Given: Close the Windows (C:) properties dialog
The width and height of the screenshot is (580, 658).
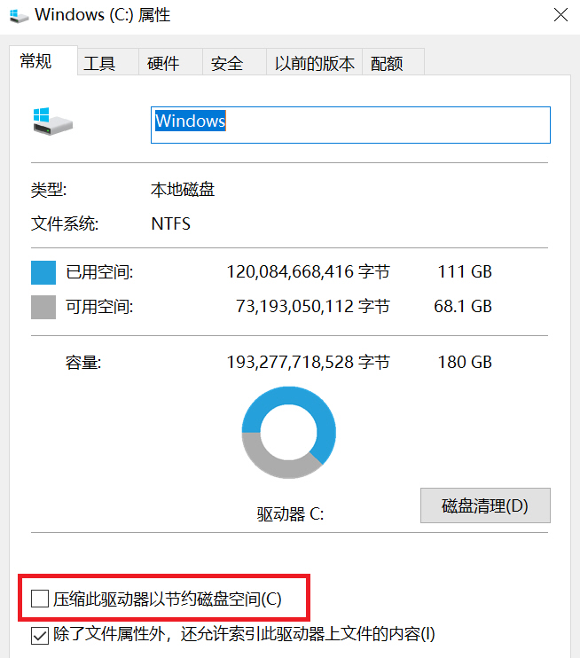Looking at the screenshot, I should point(560,15).
